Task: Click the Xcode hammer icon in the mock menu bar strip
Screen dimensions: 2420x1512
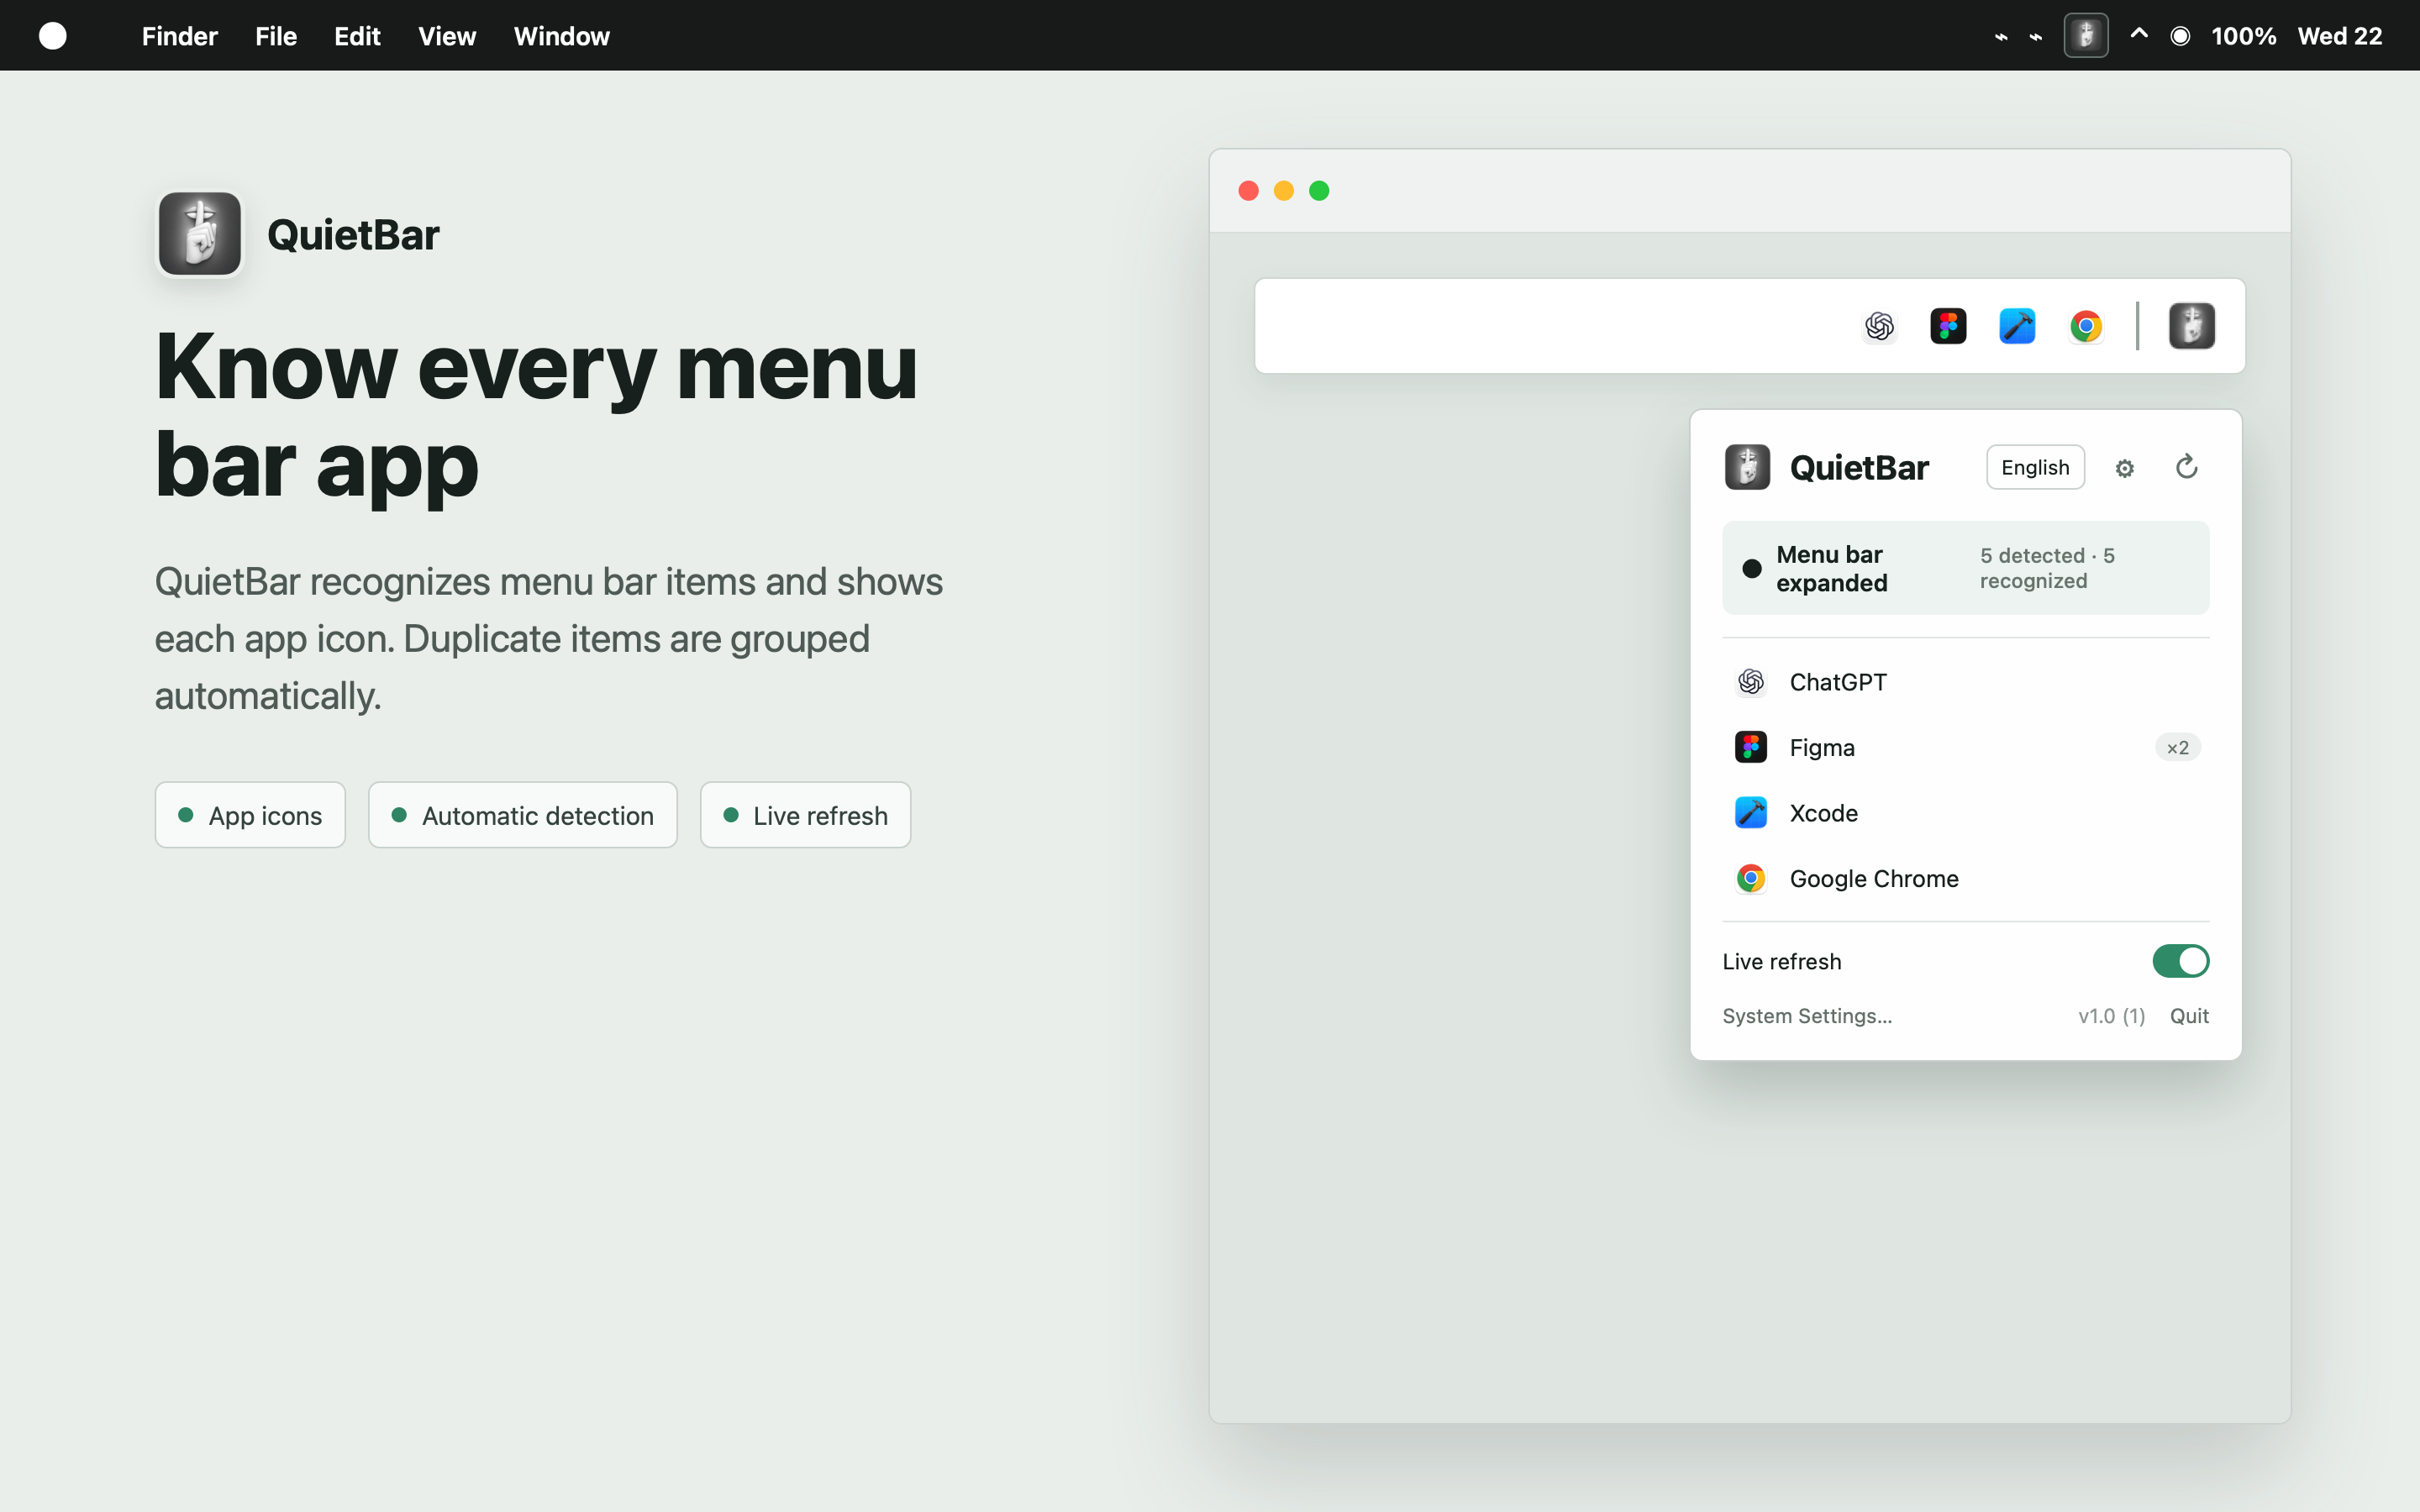Action: [x=2017, y=326]
